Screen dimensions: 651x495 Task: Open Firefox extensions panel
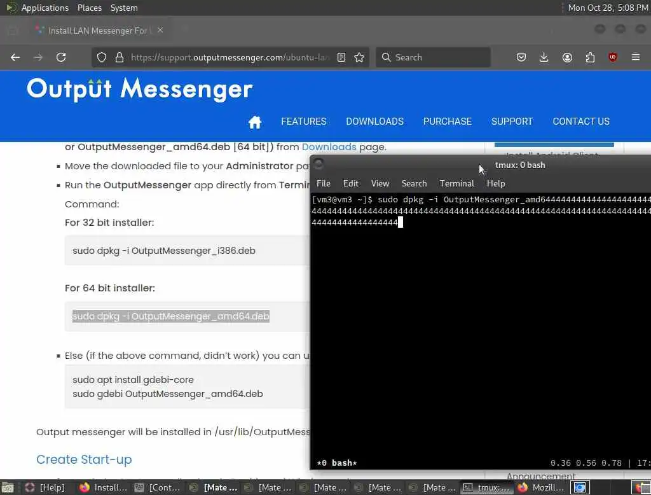(x=590, y=57)
